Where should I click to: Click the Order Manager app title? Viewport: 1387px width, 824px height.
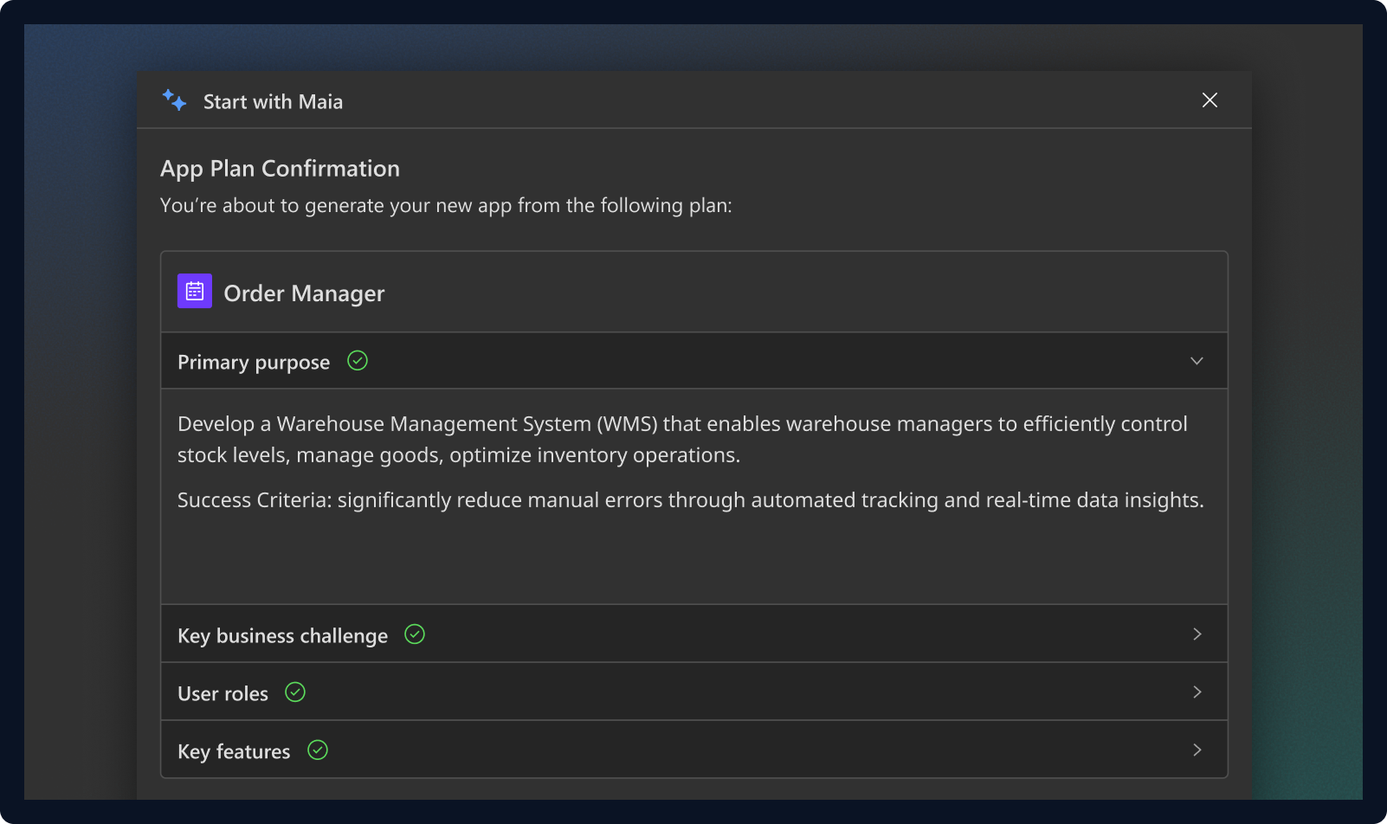(304, 293)
